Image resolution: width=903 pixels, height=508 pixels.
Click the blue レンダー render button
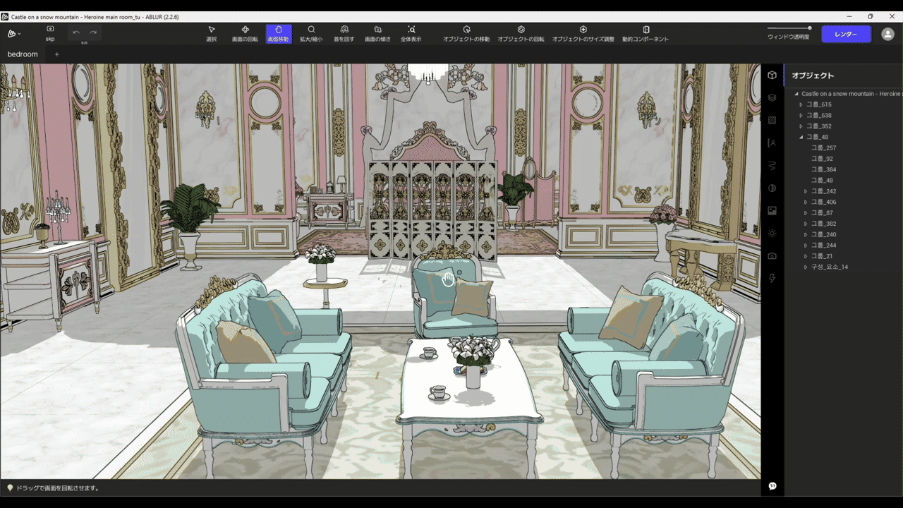tap(846, 34)
